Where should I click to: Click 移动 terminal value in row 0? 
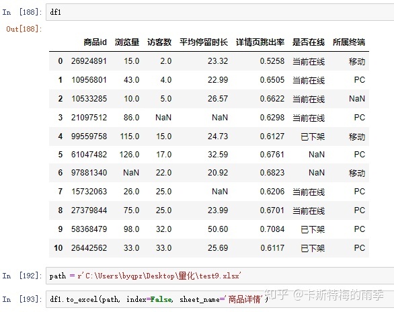point(357,61)
